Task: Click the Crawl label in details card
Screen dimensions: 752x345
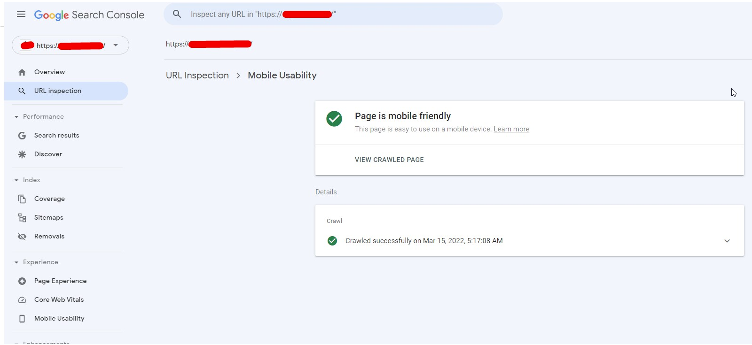Action: (334, 221)
